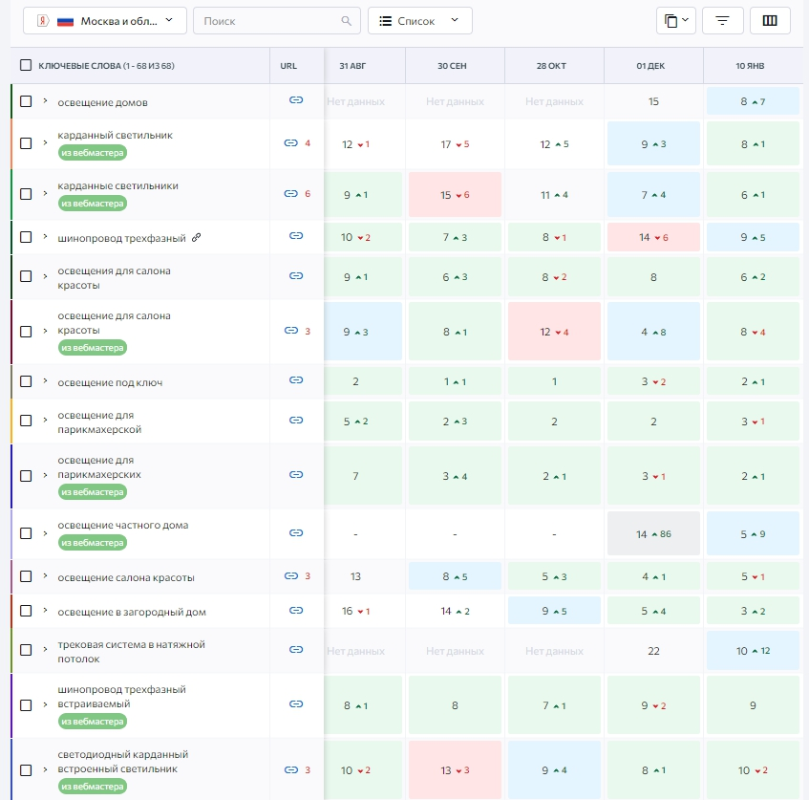The width and height of the screenshot is (809, 800).
Task: Click the КЛЮЧЕВЫЕ СЛОВА column header
Action: click(x=106, y=66)
